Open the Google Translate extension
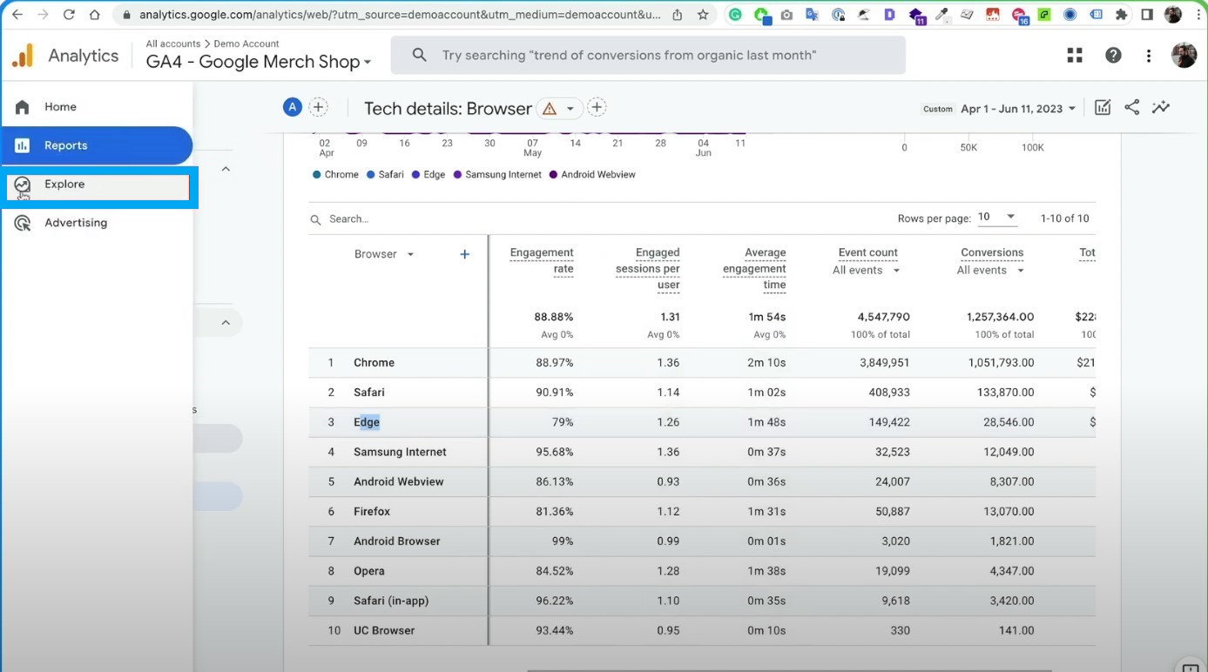Image resolution: width=1208 pixels, height=672 pixels. 813,15
